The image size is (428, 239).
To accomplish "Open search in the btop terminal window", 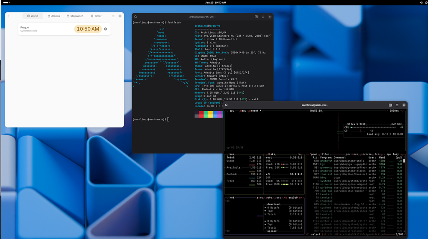I will (x=226, y=105).
